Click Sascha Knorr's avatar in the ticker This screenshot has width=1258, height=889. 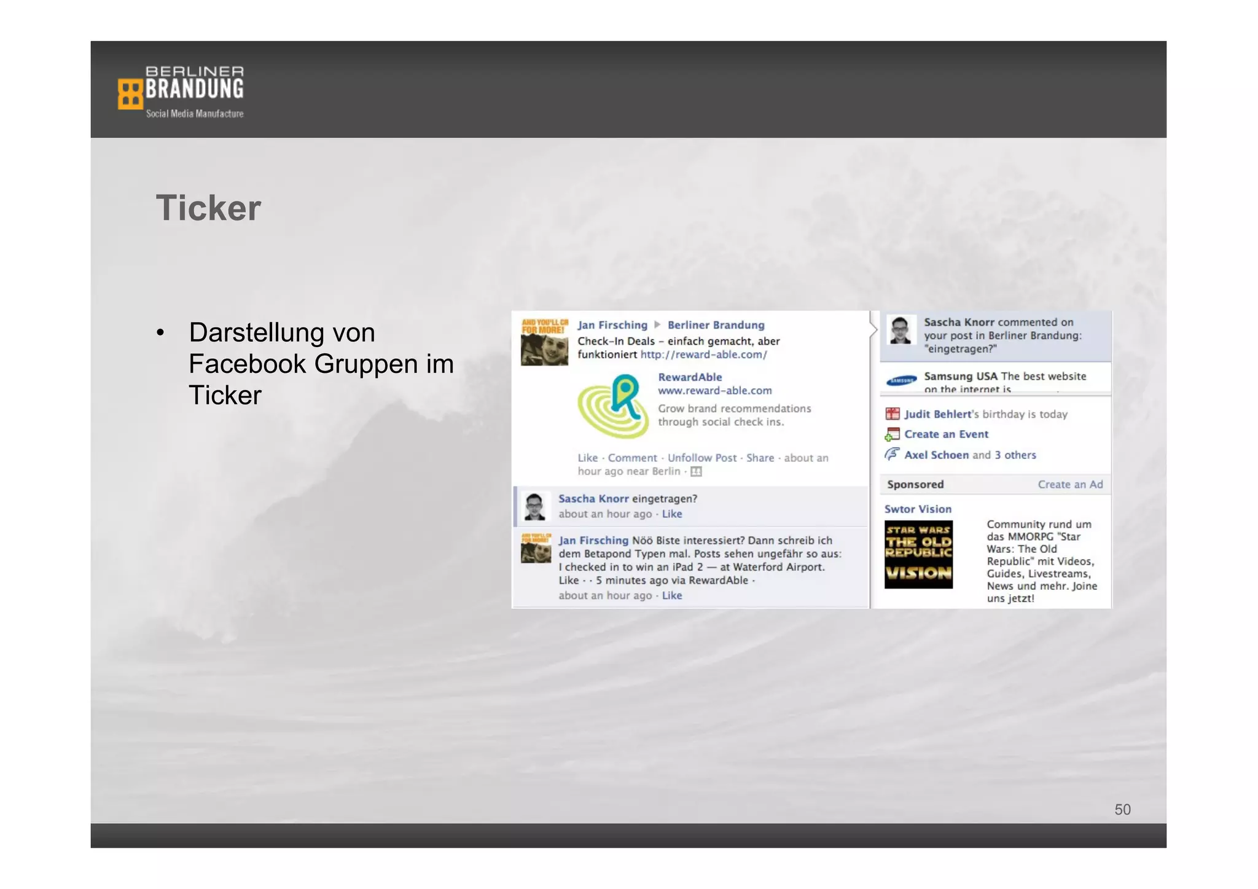pyautogui.click(x=901, y=330)
